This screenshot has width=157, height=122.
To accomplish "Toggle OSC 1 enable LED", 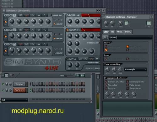I will (5, 22).
